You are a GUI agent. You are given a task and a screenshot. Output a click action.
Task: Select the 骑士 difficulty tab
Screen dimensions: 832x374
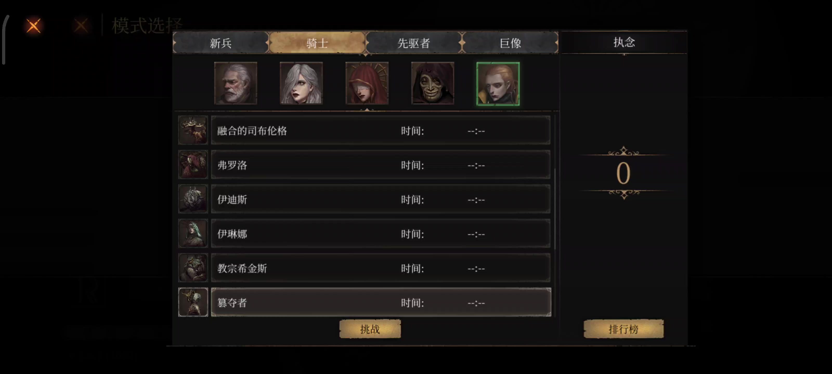[317, 43]
